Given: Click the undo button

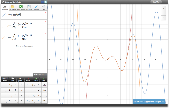Looking at the screenshot, I should pyautogui.click(x=36, y=79).
